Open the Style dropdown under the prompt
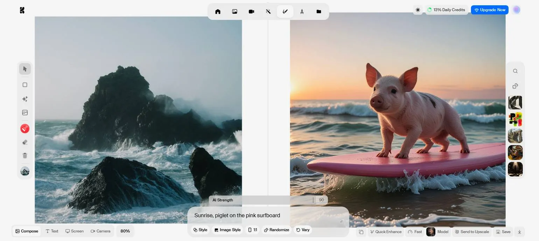 click(x=200, y=230)
